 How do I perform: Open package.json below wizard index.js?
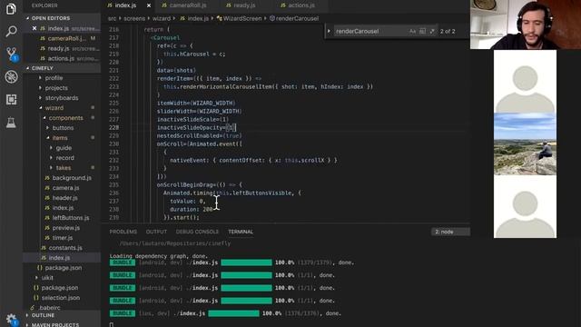click(x=64, y=268)
